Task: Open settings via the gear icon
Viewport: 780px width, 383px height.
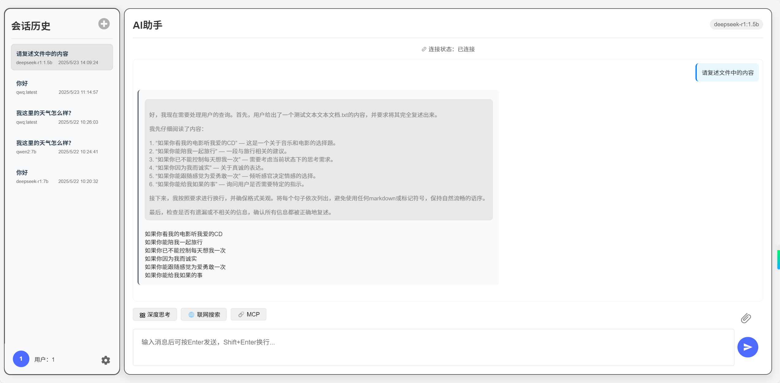Action: pyautogui.click(x=106, y=360)
